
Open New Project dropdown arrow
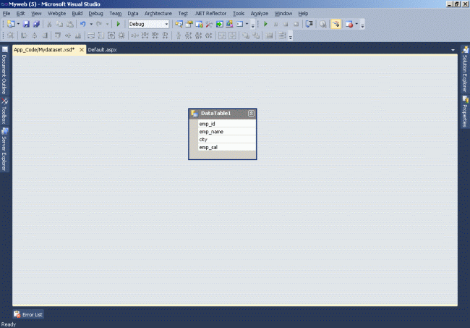click(x=18, y=24)
